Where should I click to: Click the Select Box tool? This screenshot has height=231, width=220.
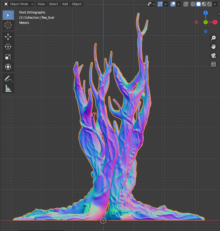(8, 15)
